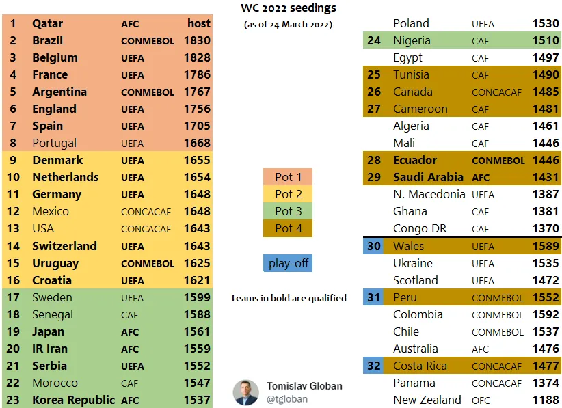The width and height of the screenshot is (562, 408).
Task: Click the Costa Rica team cell
Action: [x=420, y=366]
